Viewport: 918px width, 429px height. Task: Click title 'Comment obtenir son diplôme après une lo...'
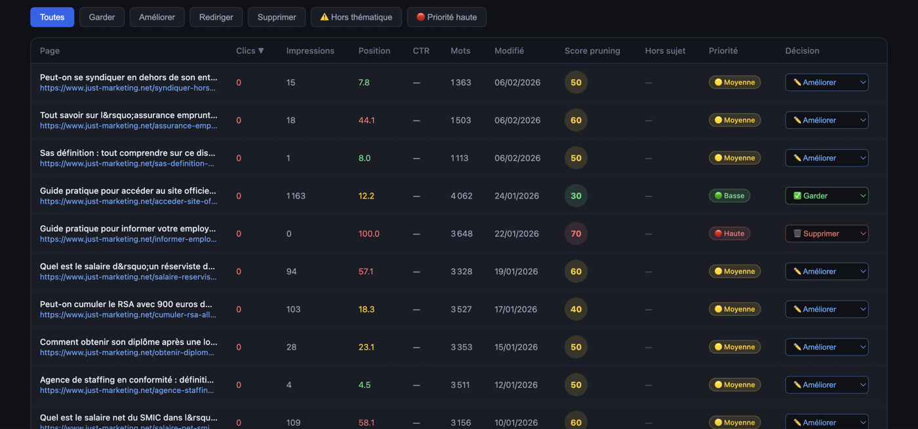click(129, 342)
